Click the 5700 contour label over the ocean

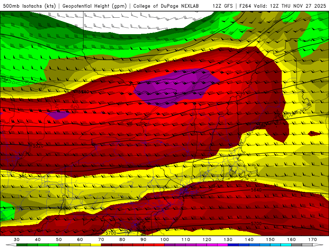pyautogui.click(x=256, y=224)
